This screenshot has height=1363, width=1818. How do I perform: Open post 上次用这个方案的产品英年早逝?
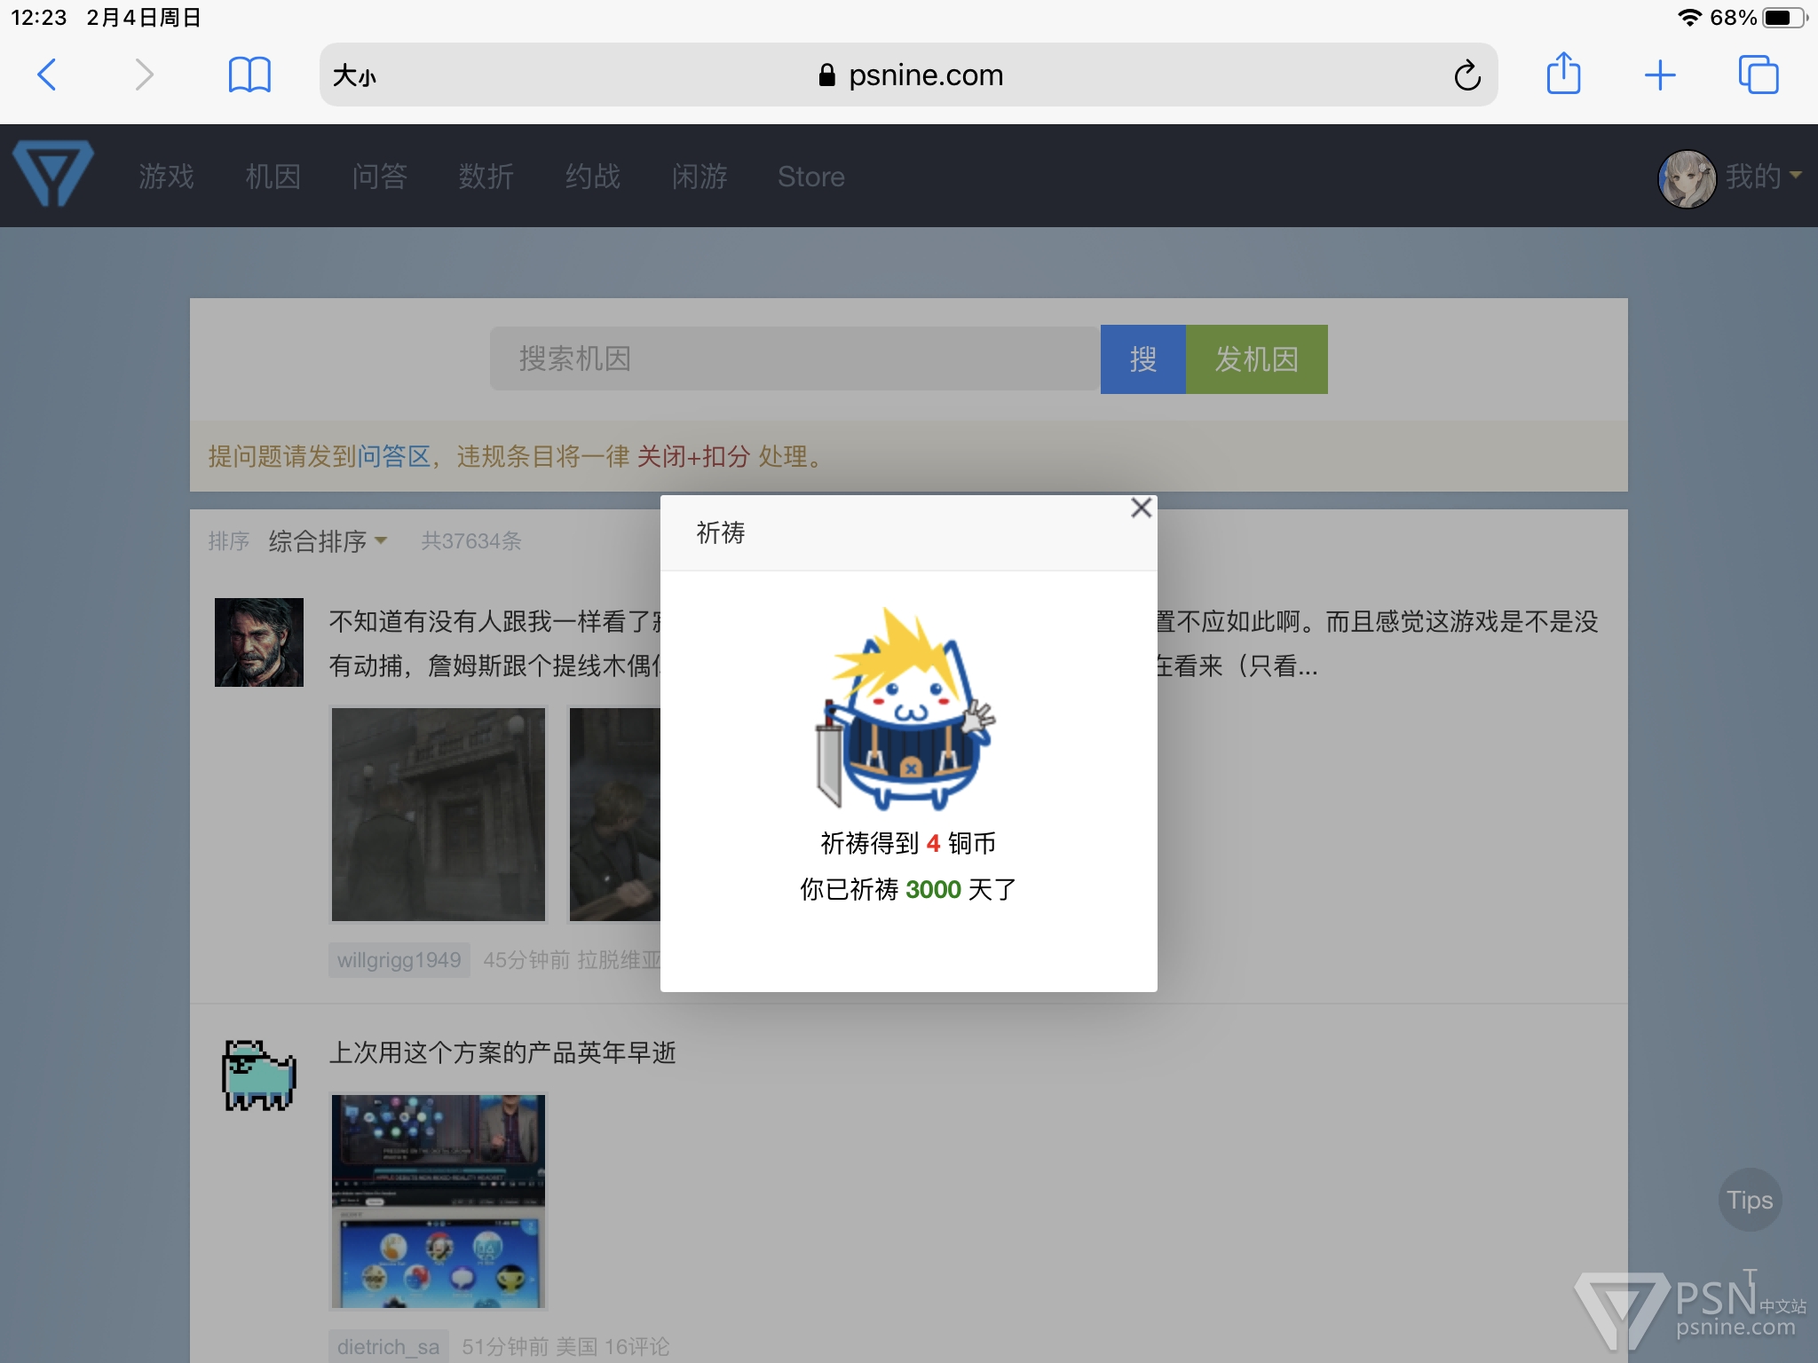[x=502, y=1052]
